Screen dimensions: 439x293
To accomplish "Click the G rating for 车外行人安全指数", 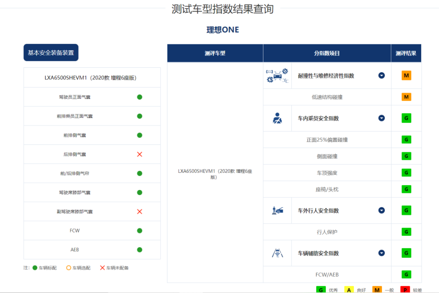I will coord(406,211).
